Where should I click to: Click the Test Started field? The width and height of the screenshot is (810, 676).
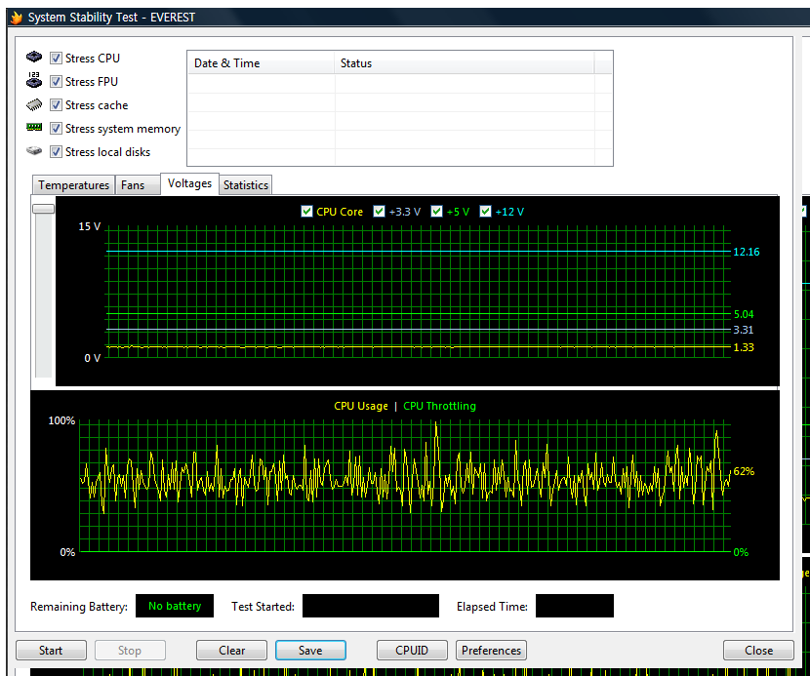tap(371, 606)
